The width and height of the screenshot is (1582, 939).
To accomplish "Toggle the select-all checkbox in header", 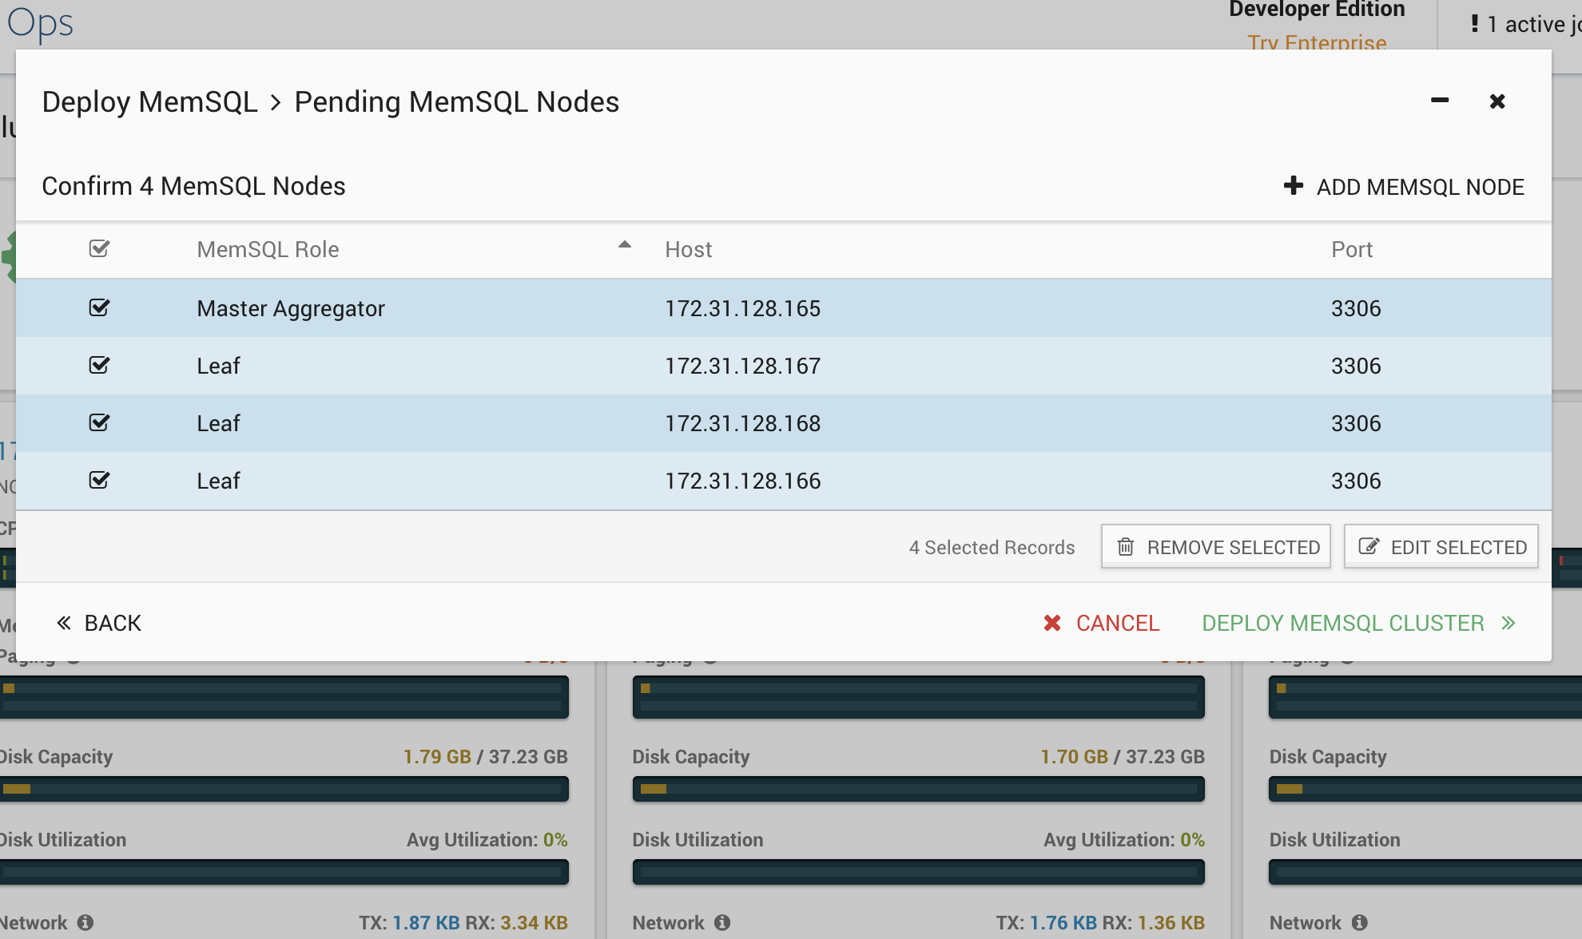I will coord(100,248).
